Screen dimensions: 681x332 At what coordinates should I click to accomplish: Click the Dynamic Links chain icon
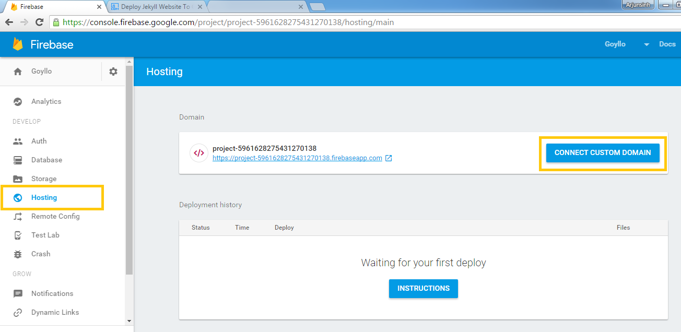pyautogui.click(x=18, y=313)
